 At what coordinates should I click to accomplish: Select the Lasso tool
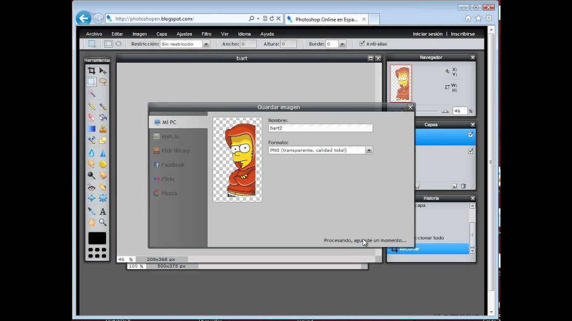coord(103,82)
